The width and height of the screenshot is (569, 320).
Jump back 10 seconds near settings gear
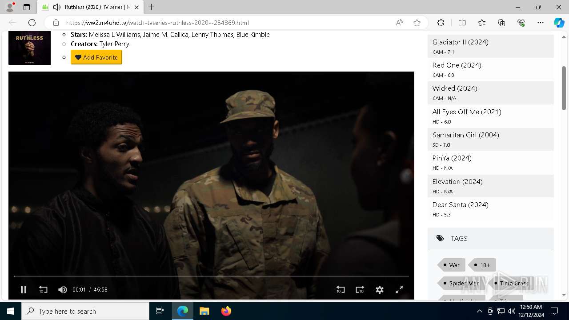click(x=341, y=290)
